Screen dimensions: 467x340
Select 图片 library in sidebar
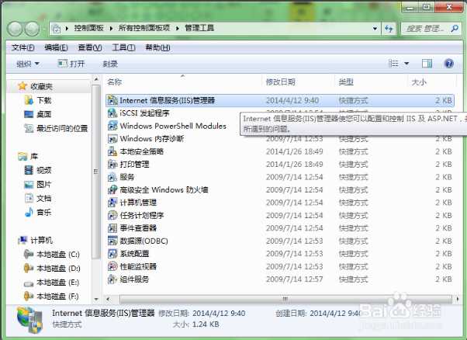pos(43,184)
